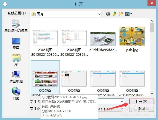Viewport: 158px width, 120px height.
Task: Select the highlighted QQ截图 wallpaper thumbnail
Action: tap(45, 79)
